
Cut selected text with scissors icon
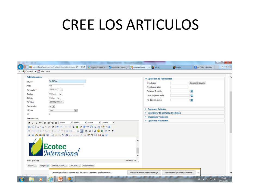(29, 135)
